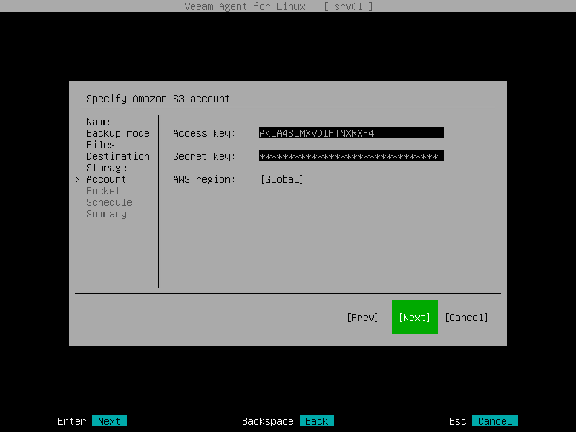Image resolution: width=576 pixels, height=432 pixels.
Task: Select the Destination wizard step
Action: [x=118, y=156]
